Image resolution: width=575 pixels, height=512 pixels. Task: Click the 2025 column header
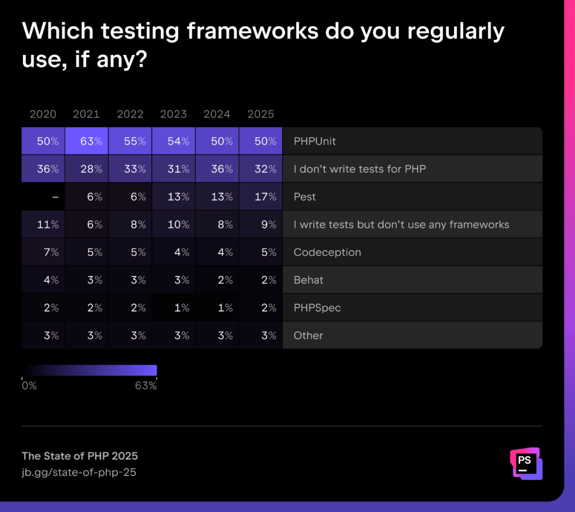pyautogui.click(x=261, y=114)
